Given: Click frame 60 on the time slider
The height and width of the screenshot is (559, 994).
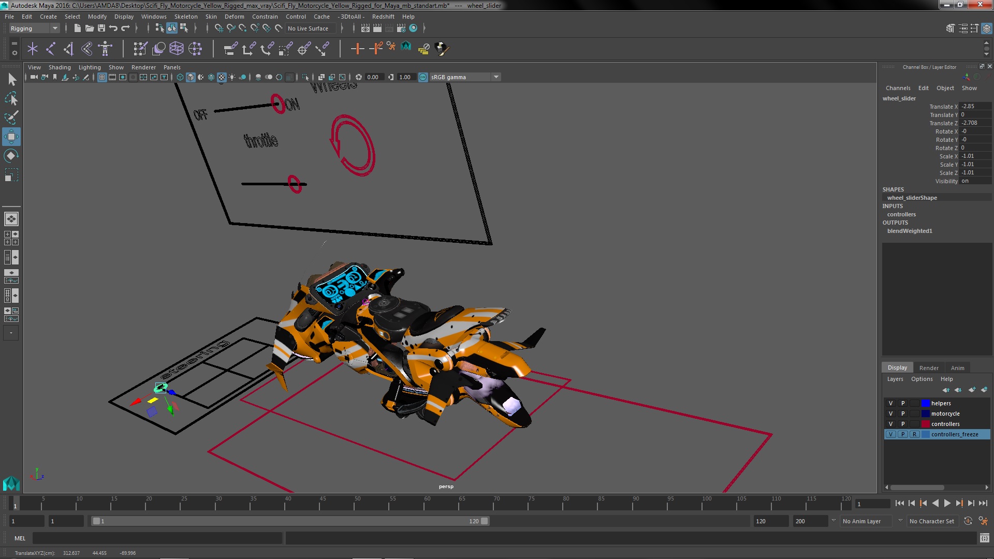Looking at the screenshot, I should 427,503.
